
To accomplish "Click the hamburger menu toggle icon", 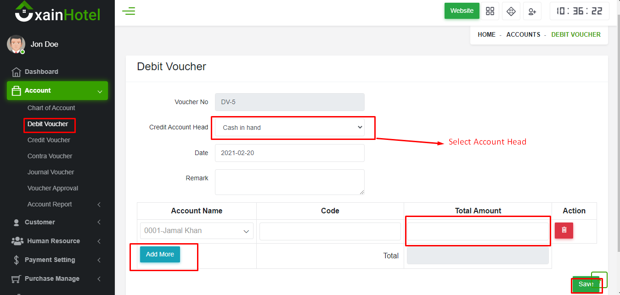I will pyautogui.click(x=129, y=11).
